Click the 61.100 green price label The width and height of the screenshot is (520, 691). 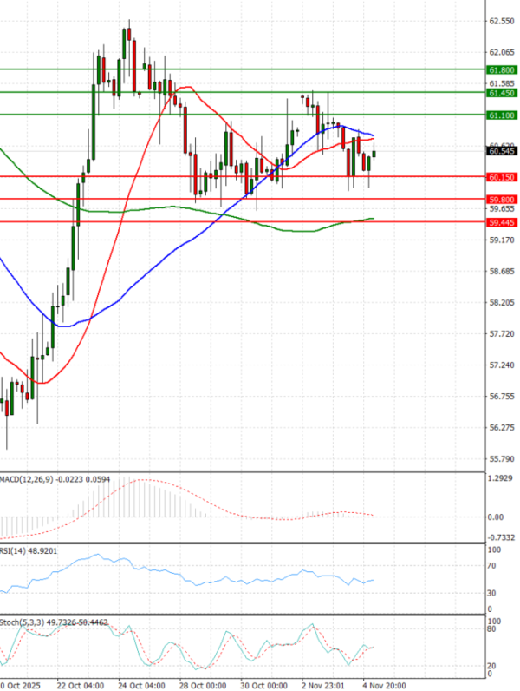point(502,115)
